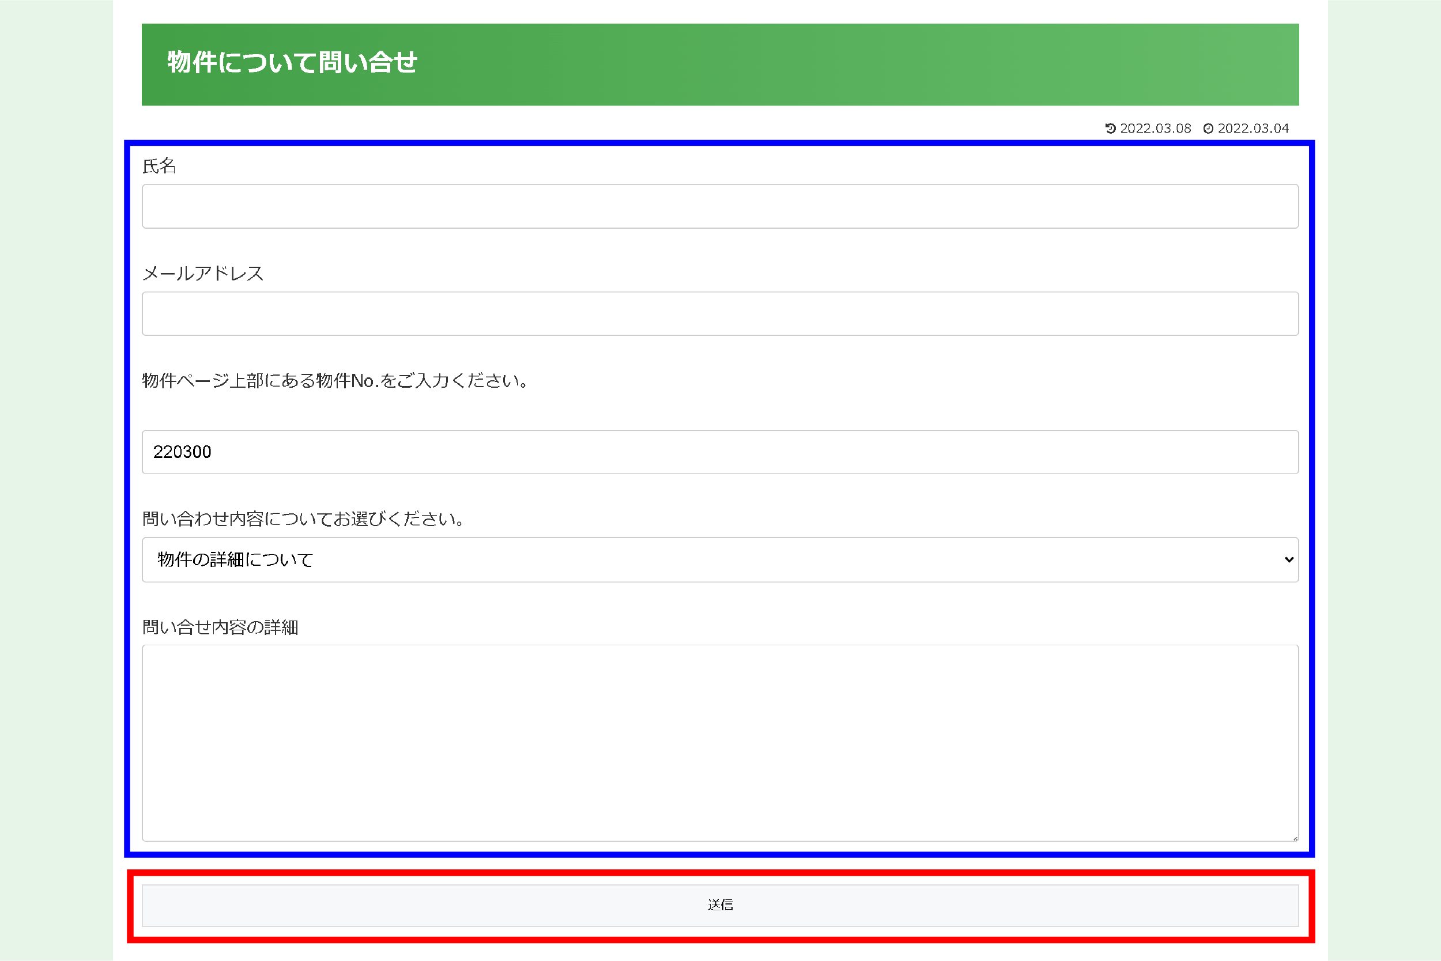Click the 2022.03.04 published date text
Viewport: 1441px width, 961px height.
1253,128
